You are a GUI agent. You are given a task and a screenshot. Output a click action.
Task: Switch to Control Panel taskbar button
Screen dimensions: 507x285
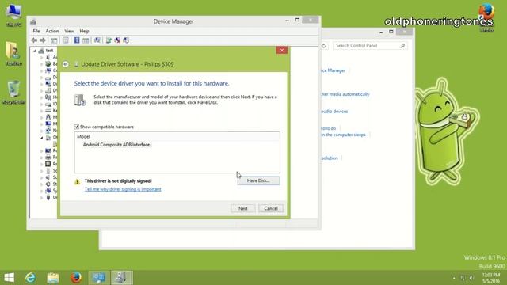coord(99,278)
